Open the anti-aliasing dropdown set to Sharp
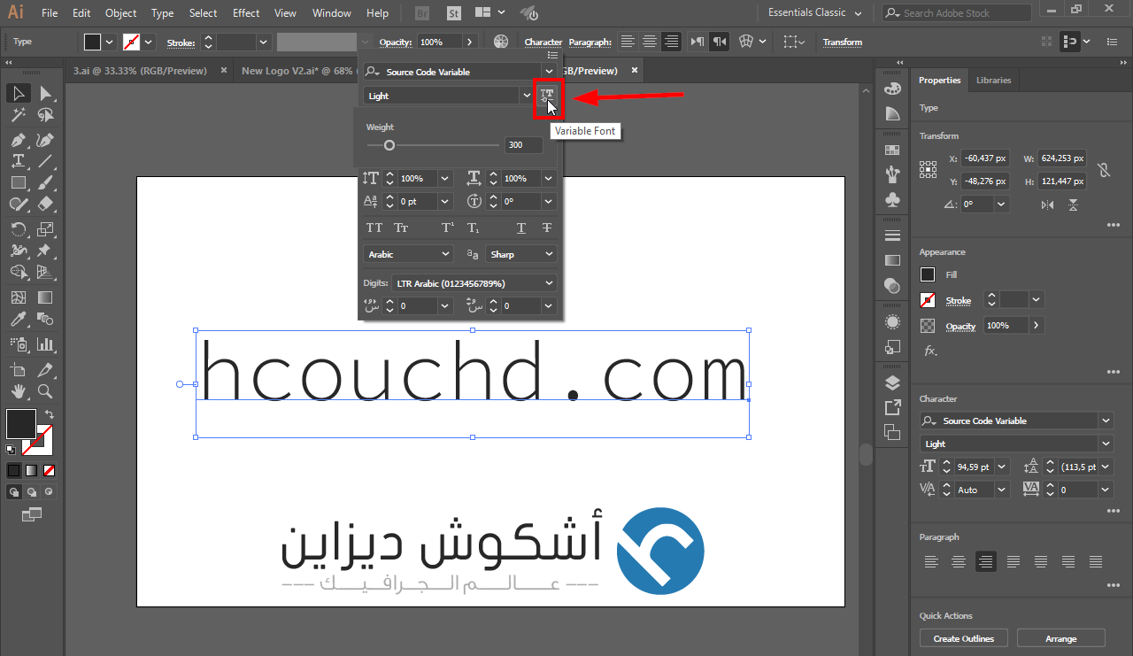This screenshot has width=1133, height=656. (520, 254)
